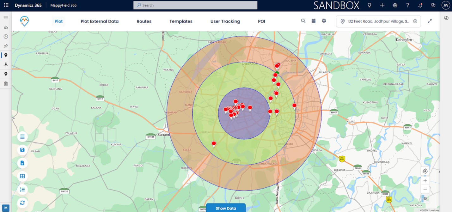Click the document page floating map button

pyautogui.click(x=22, y=163)
